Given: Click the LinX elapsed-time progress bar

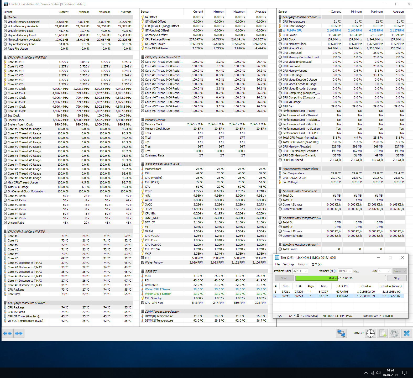Looking at the screenshot, I should point(341,278).
